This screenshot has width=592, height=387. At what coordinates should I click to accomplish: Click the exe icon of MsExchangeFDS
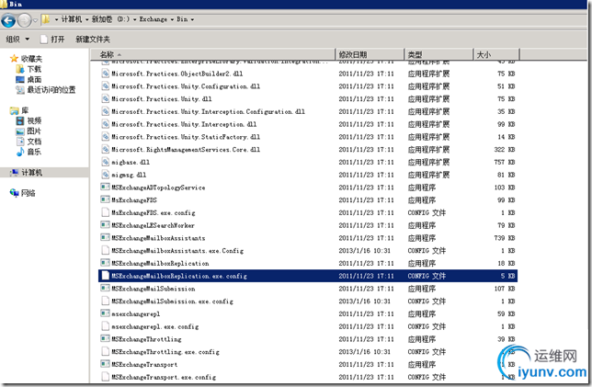[x=105, y=199]
